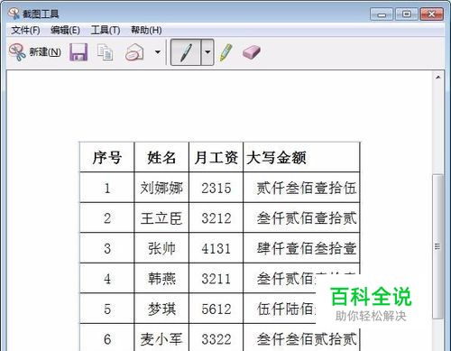Click the New snip scissors icon

coord(17,52)
